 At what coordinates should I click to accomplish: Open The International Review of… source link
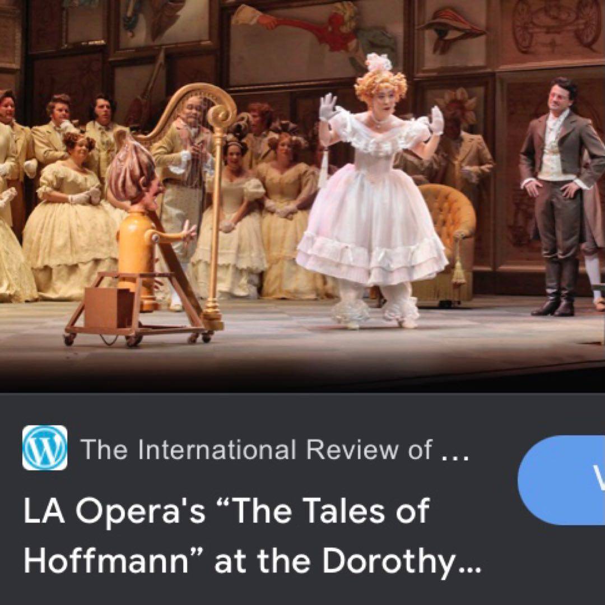coord(276,449)
